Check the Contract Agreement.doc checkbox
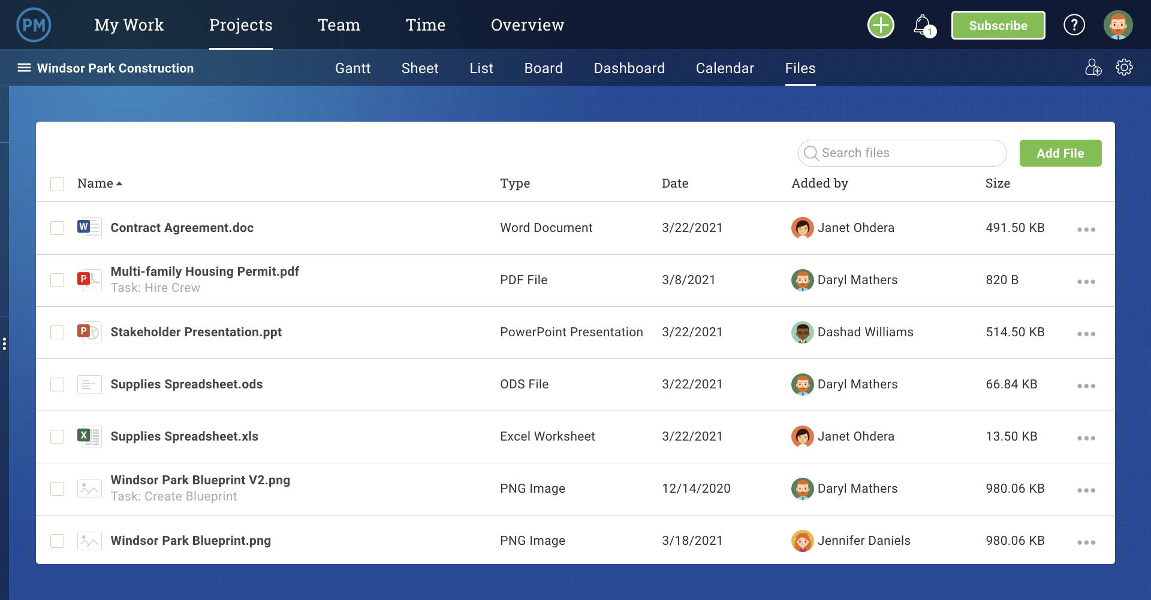This screenshot has height=600, width=1151. (x=57, y=228)
